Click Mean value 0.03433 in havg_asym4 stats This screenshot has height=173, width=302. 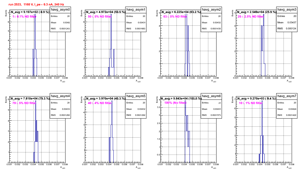tap(66, 109)
